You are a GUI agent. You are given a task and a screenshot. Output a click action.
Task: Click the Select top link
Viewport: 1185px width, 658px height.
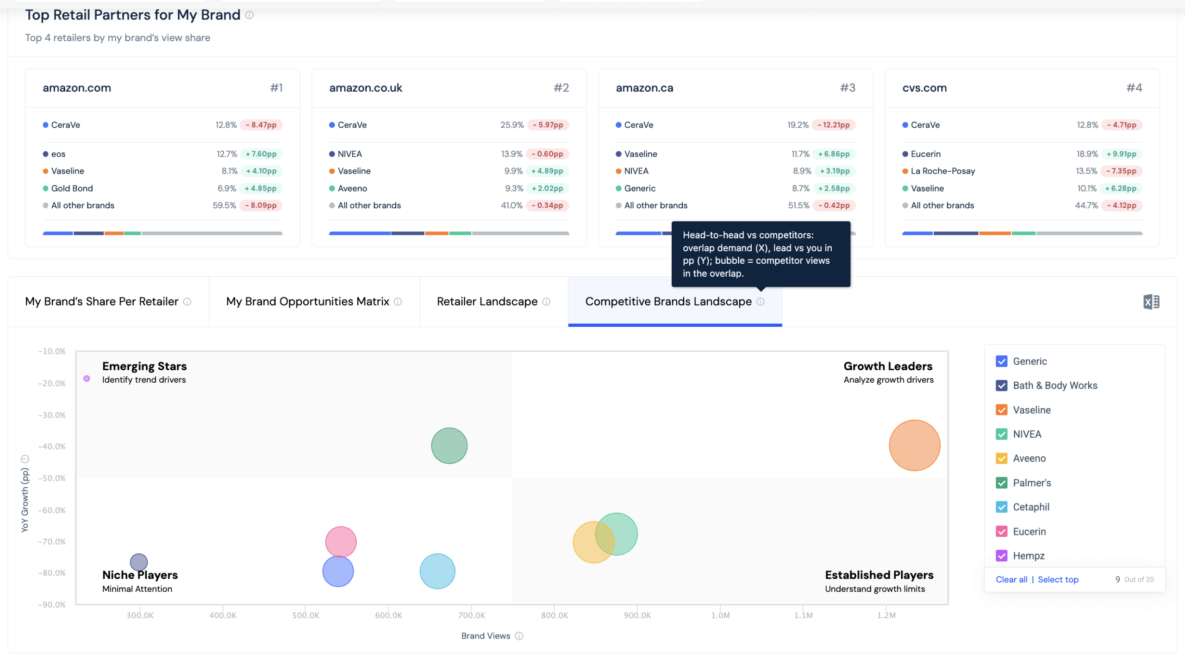coord(1058,579)
